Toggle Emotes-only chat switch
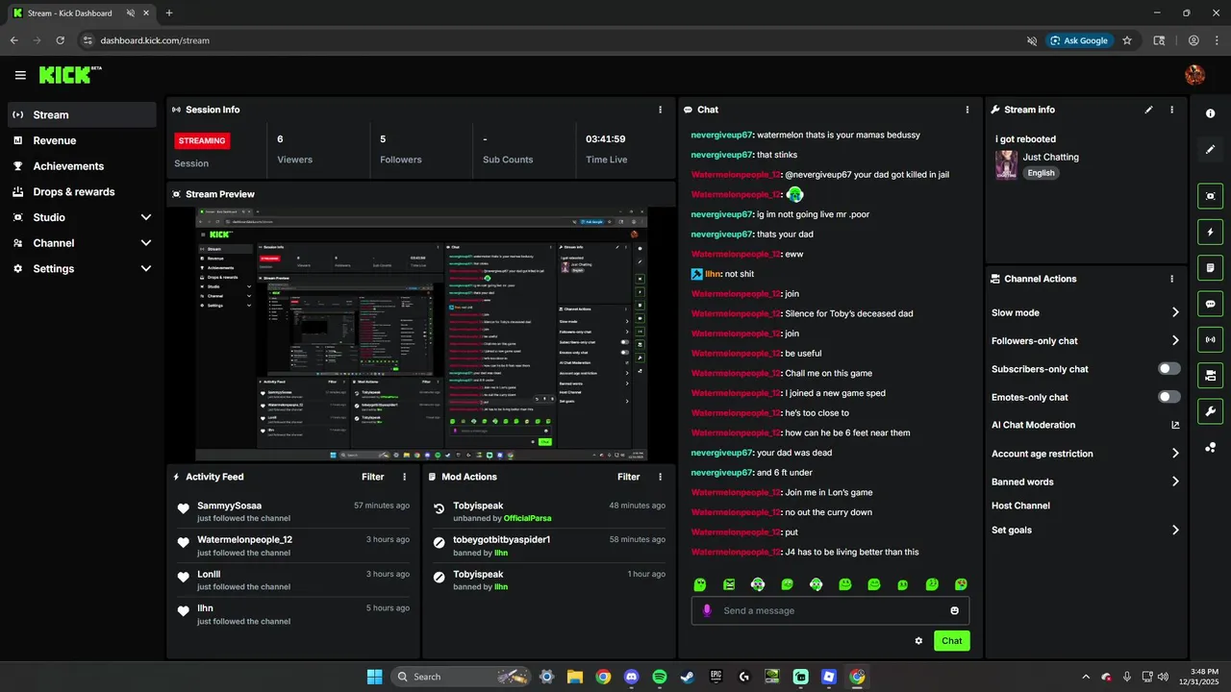This screenshot has height=692, width=1231. [1169, 397]
